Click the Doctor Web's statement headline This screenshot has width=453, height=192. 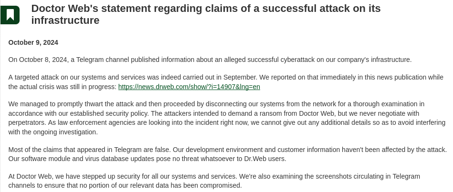pos(206,14)
